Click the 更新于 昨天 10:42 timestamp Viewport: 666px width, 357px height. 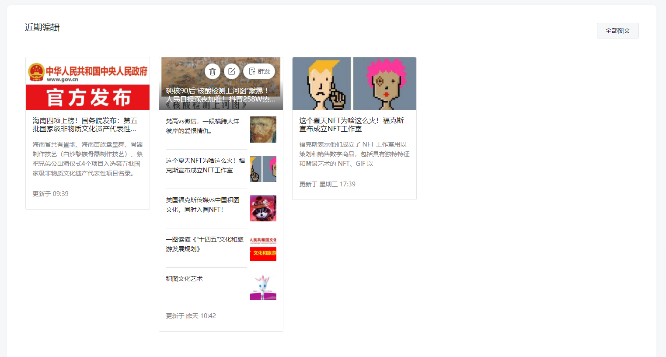coord(191,316)
